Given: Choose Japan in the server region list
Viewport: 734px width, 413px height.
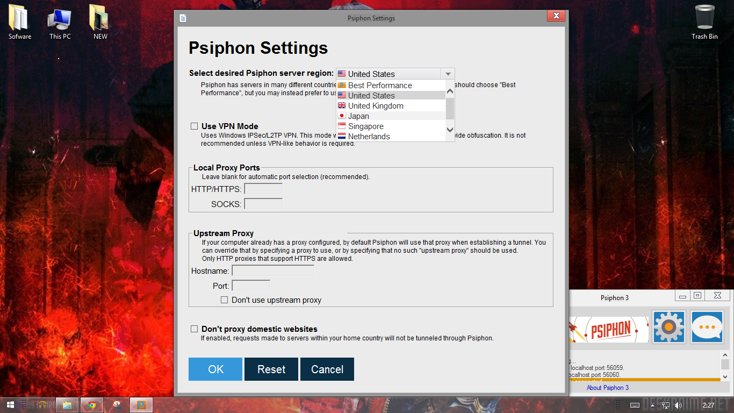Looking at the screenshot, I should (391, 116).
